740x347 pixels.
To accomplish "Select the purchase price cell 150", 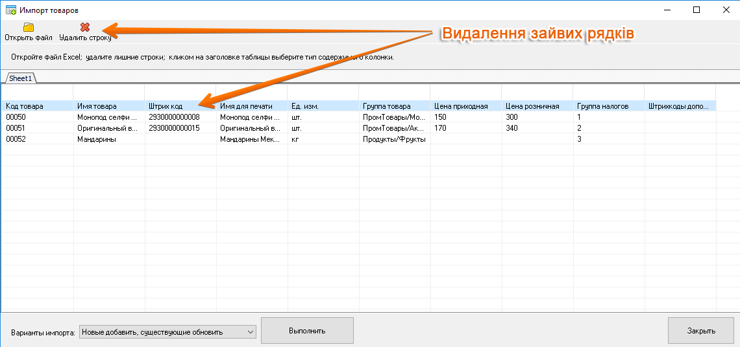I will [466, 117].
